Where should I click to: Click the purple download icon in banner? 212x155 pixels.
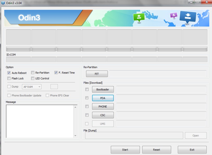pyautogui.click(x=174, y=15)
